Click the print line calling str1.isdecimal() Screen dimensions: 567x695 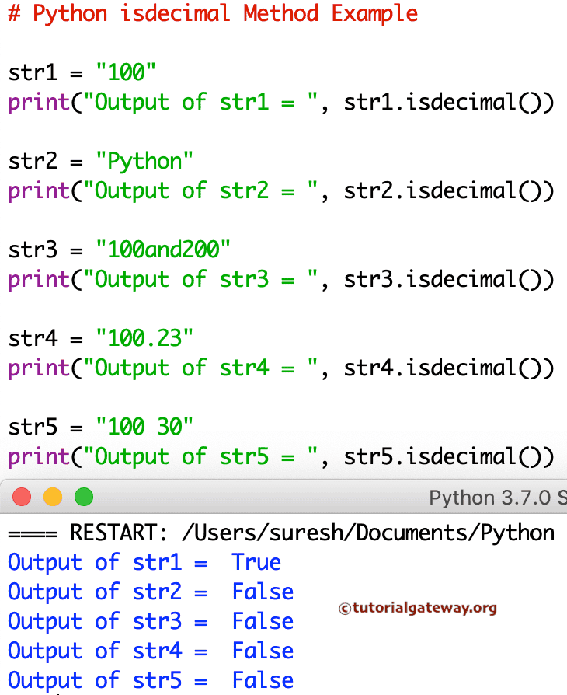tap(281, 103)
